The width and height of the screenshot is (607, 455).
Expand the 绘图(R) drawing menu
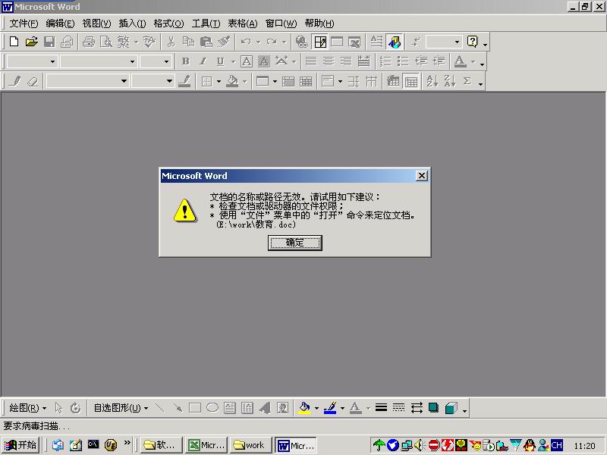point(27,408)
